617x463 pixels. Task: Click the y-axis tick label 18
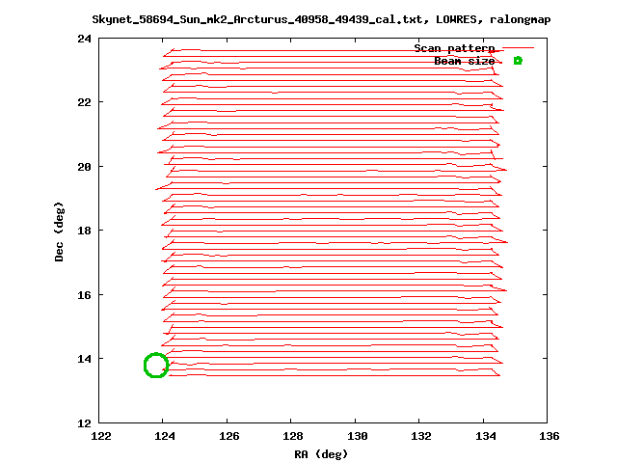point(84,231)
